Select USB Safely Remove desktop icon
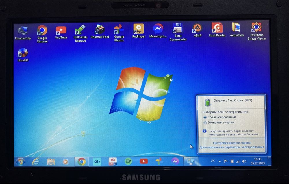 [80, 34]
